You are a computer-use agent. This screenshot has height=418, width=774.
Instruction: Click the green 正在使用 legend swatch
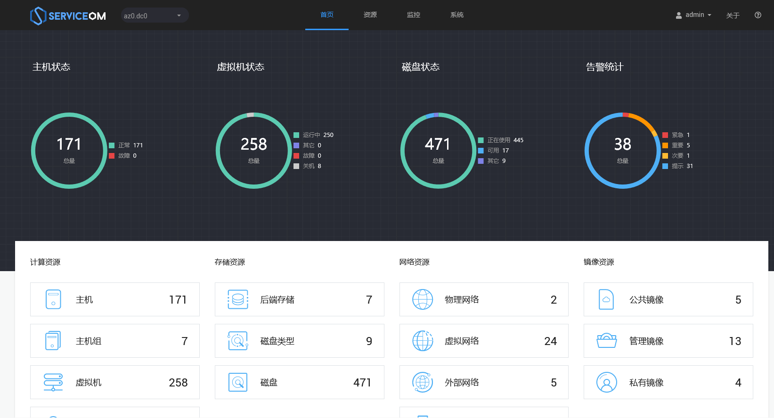pos(481,140)
